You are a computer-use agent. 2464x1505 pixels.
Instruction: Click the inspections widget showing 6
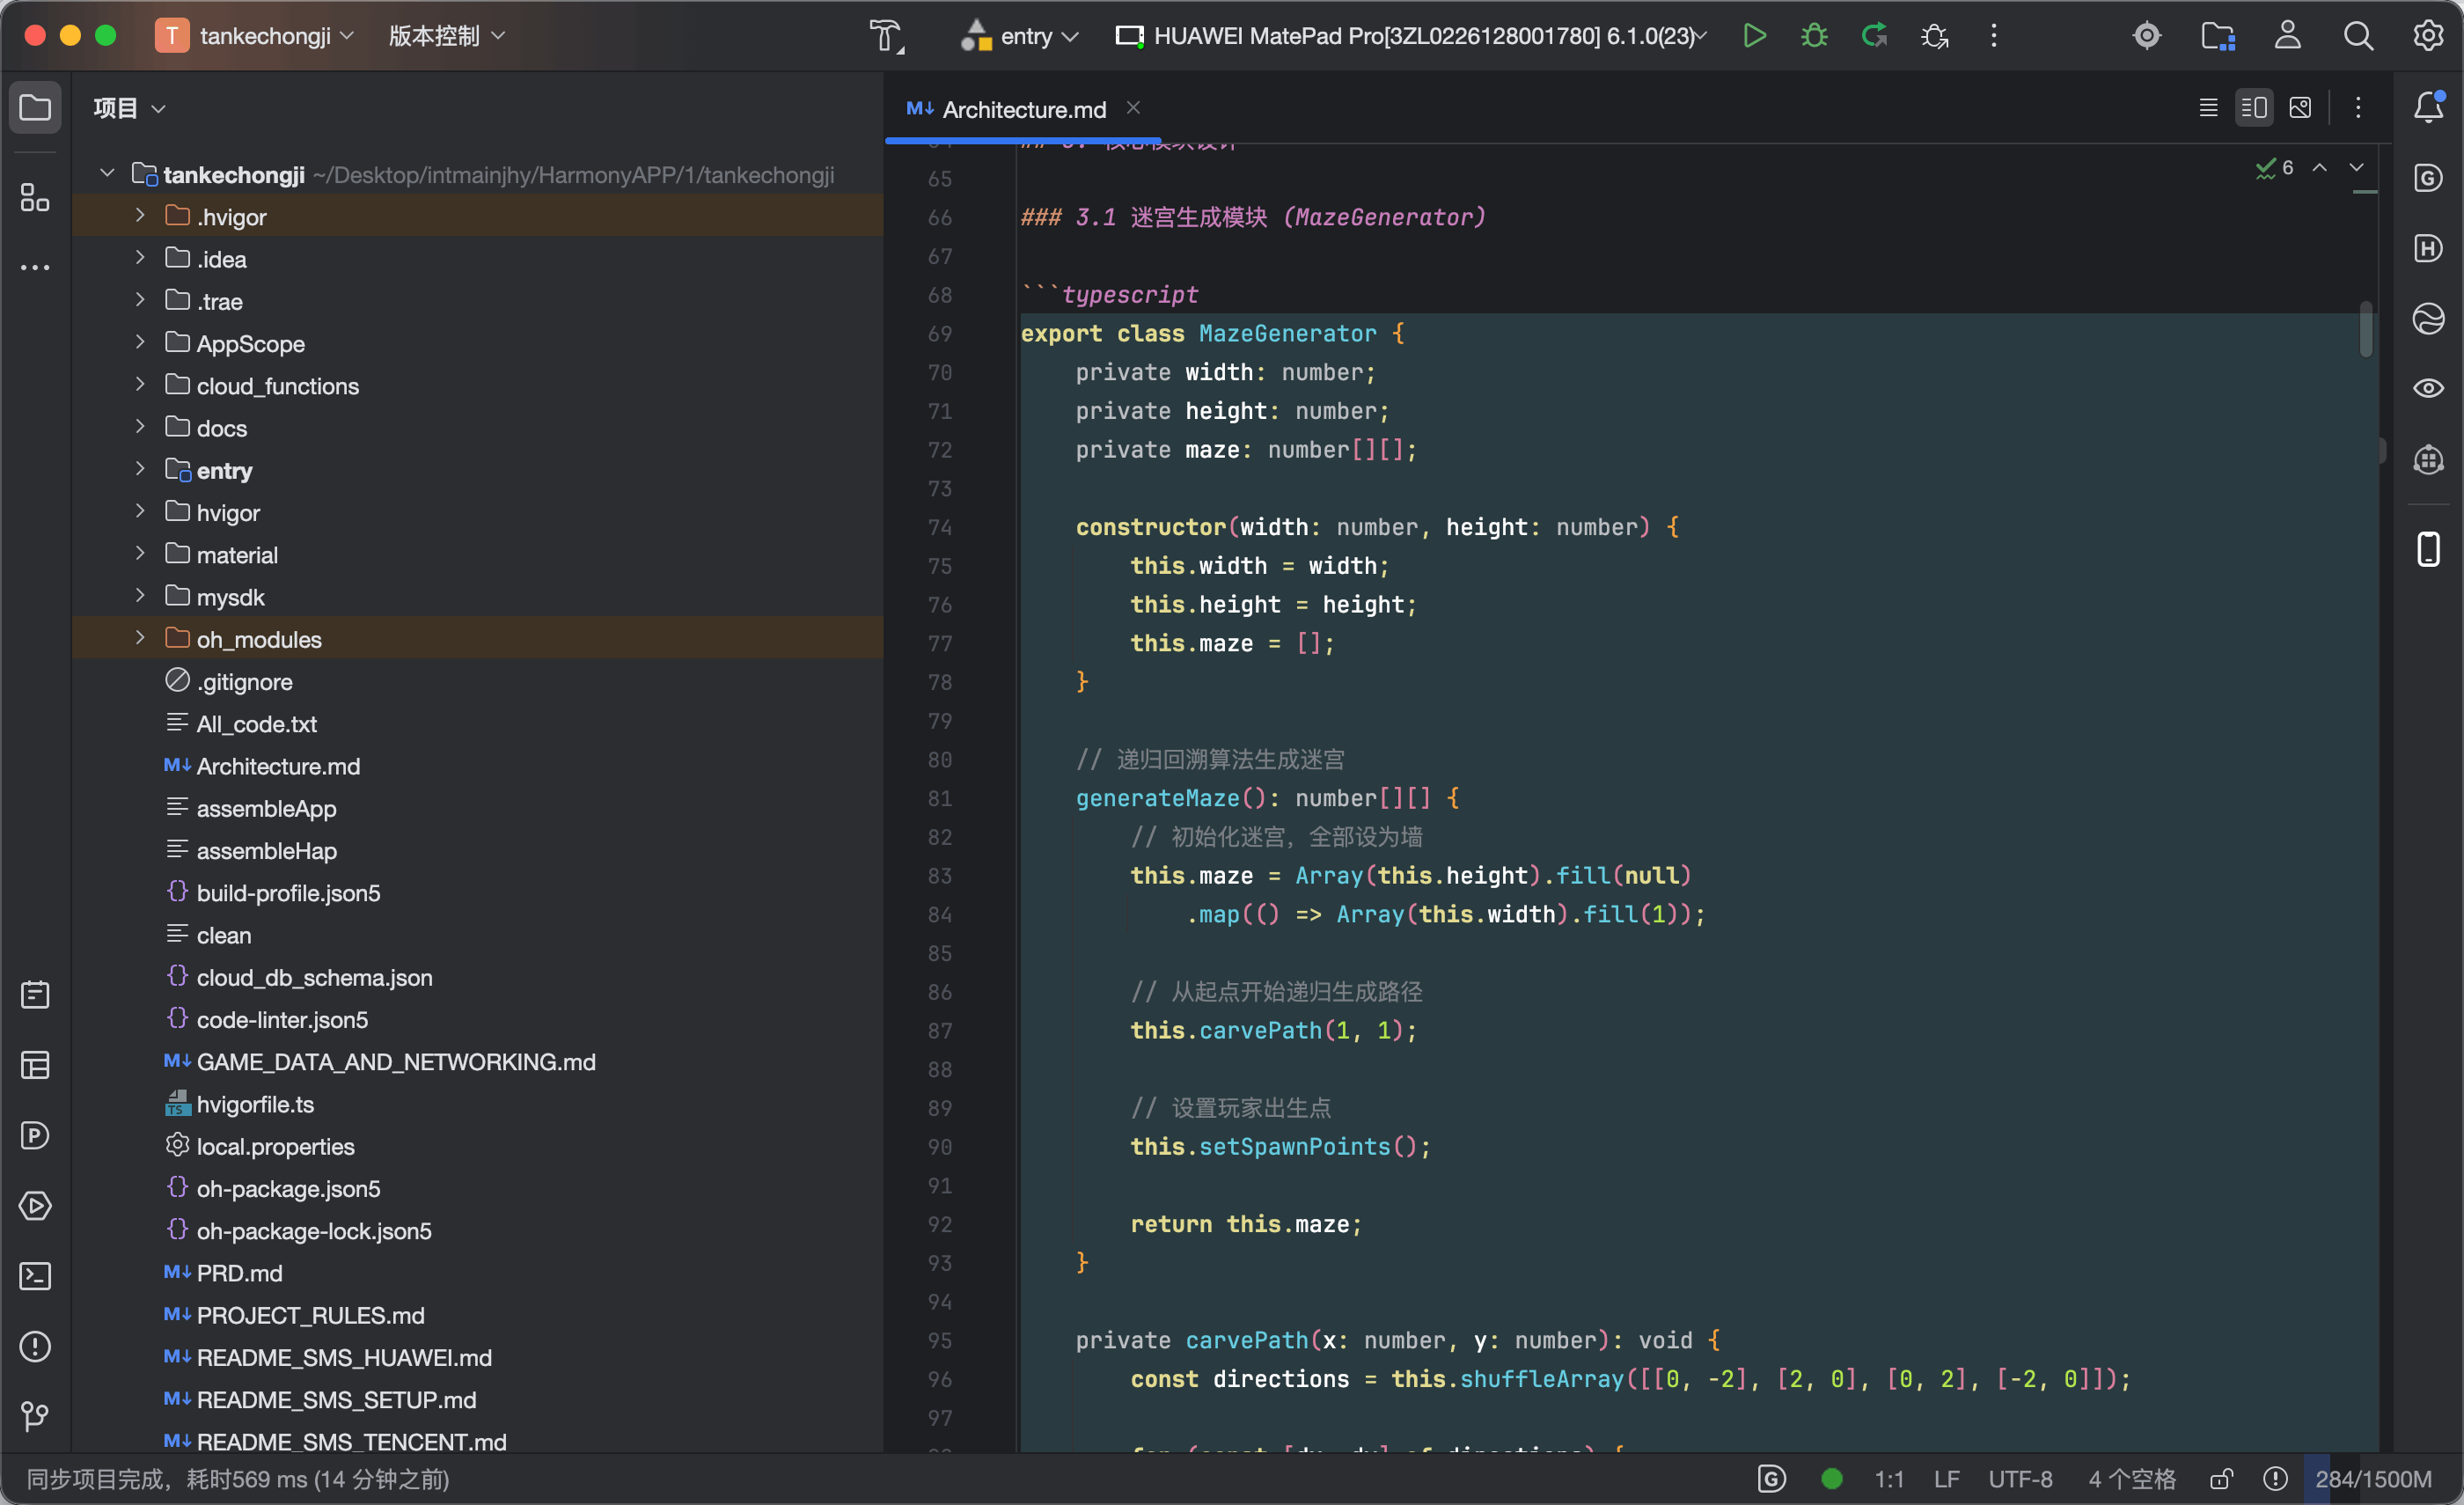tap(2275, 167)
